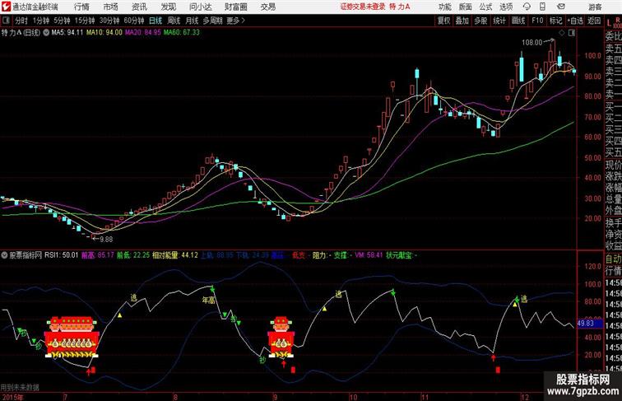Open the 版面 menu
Screen dimensions: 622x401
(x=466, y=7)
